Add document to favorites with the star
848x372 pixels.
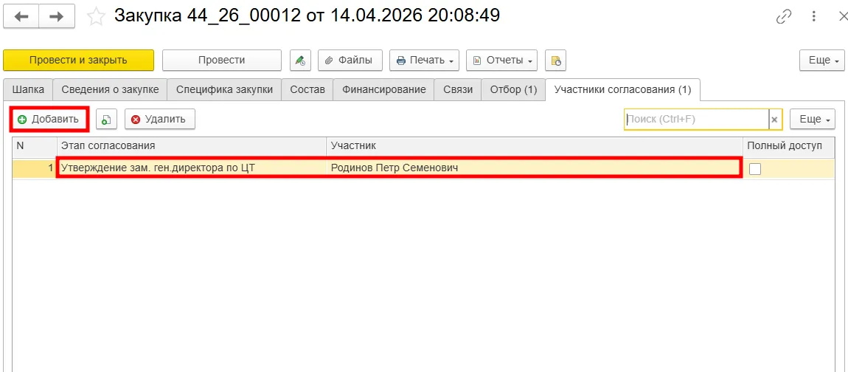click(x=97, y=17)
